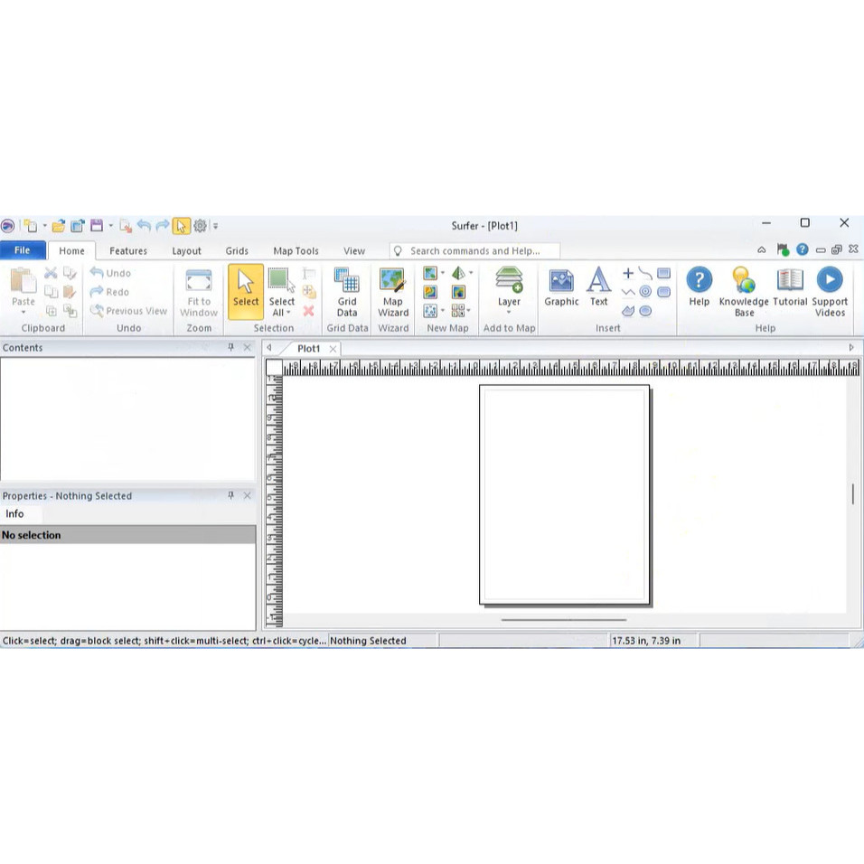Open the gear options icon in quick access
864x864 pixels.
point(200,226)
